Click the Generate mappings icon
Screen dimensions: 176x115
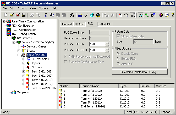[80, 15]
